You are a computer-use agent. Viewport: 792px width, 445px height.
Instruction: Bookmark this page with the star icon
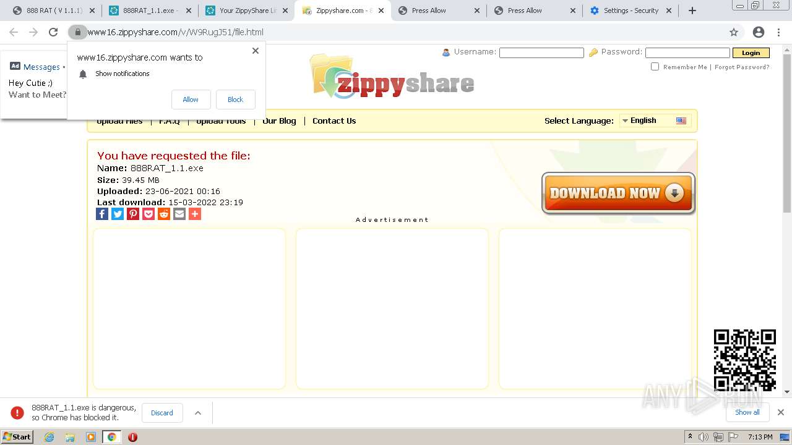tap(734, 32)
